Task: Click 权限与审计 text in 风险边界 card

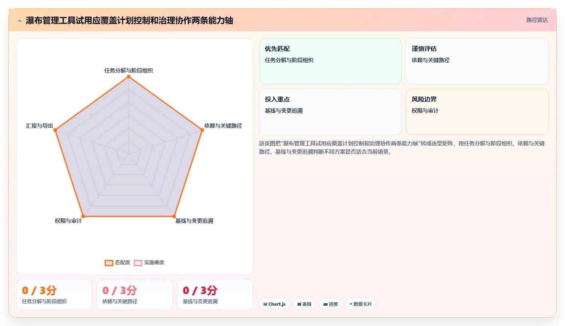Action: coord(425,111)
